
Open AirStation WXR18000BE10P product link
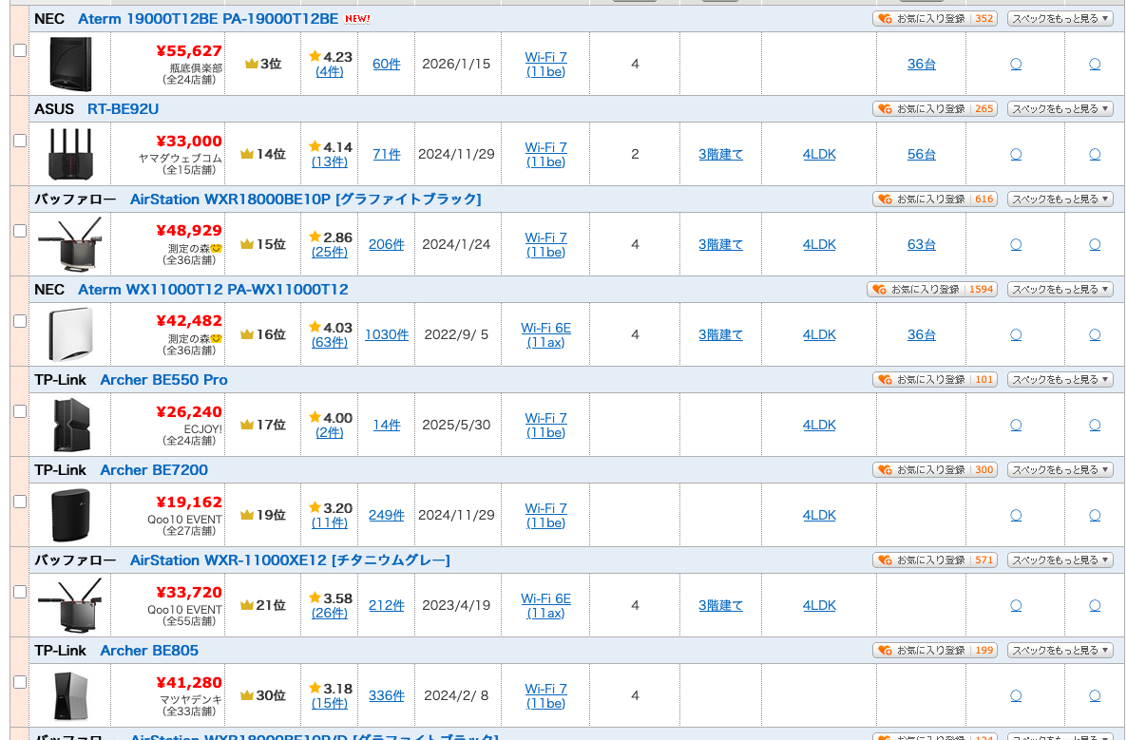coord(305,199)
